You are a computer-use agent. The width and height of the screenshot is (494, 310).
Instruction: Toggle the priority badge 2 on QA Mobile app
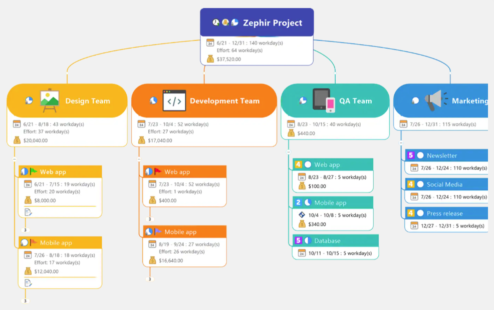(x=299, y=202)
